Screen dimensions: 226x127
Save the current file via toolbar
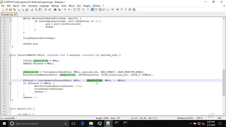point(10,10)
